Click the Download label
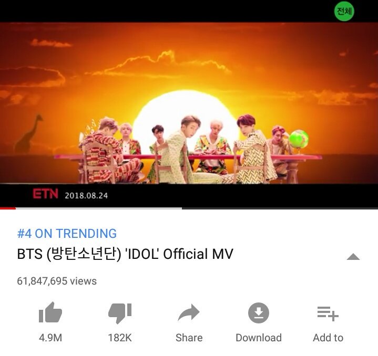 tap(259, 338)
